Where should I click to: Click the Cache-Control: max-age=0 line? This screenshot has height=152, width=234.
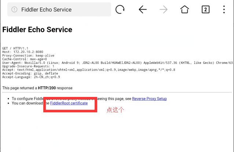pyautogui.click(x=25, y=59)
